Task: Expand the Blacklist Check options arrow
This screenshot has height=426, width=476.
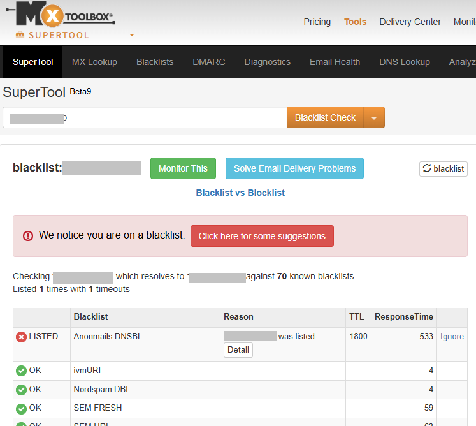Action: click(374, 118)
